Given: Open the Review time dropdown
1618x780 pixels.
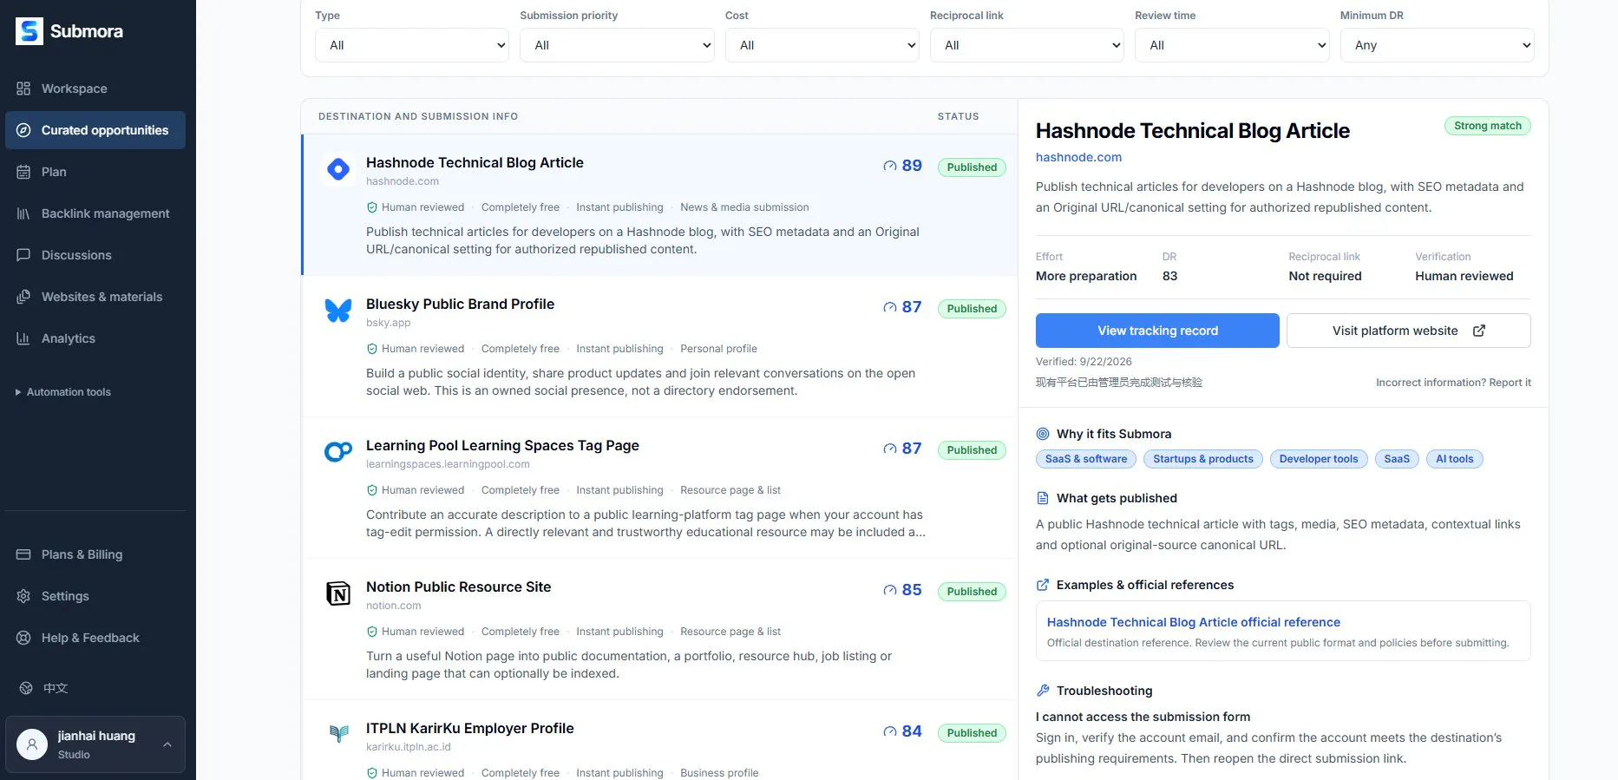Looking at the screenshot, I should click(1232, 45).
